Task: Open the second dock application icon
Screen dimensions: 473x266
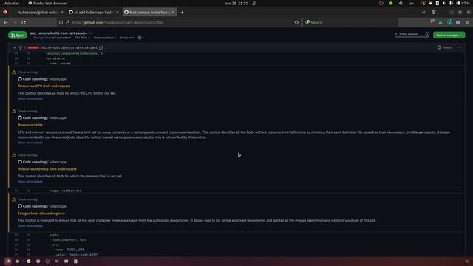Action: pos(18,261)
